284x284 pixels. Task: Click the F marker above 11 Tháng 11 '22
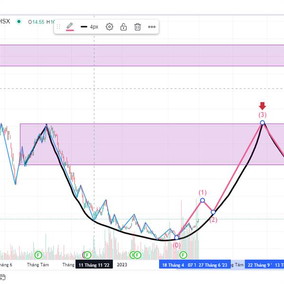tap(88, 255)
